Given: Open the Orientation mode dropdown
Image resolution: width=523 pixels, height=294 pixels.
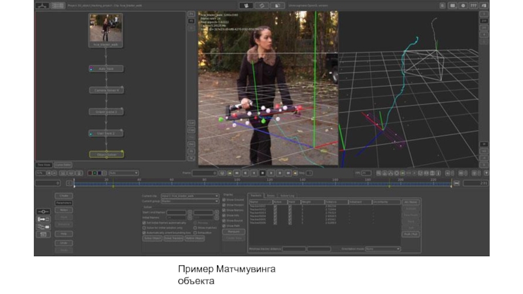Looking at the screenshot, I should tap(382, 249).
